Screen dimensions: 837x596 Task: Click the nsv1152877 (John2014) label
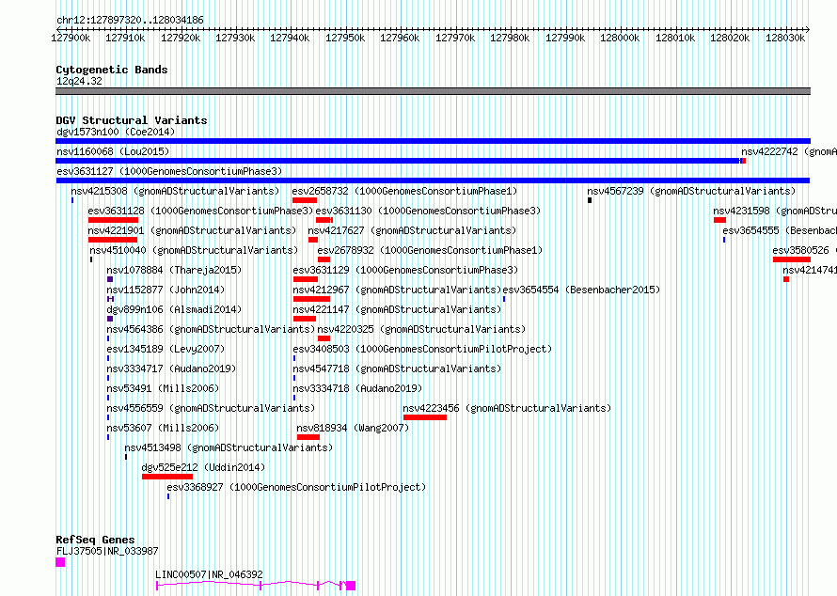pos(166,290)
